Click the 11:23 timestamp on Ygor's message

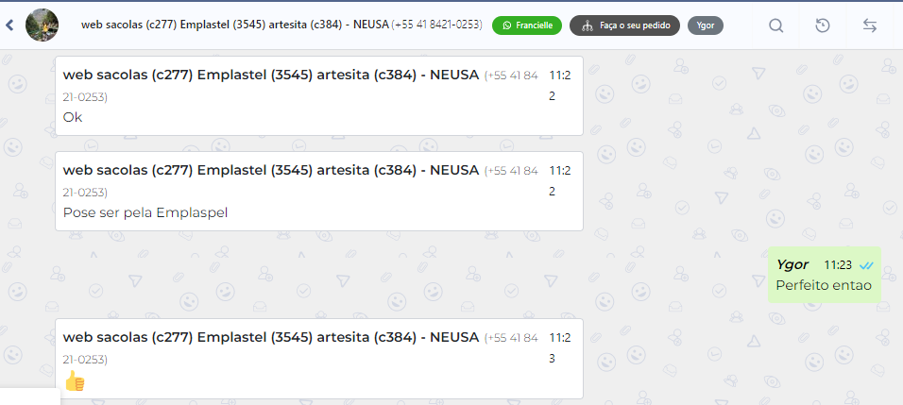click(x=838, y=265)
